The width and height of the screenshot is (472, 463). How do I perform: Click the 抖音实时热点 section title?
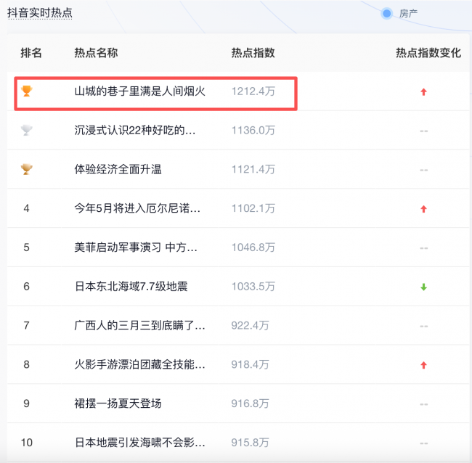click(x=40, y=13)
